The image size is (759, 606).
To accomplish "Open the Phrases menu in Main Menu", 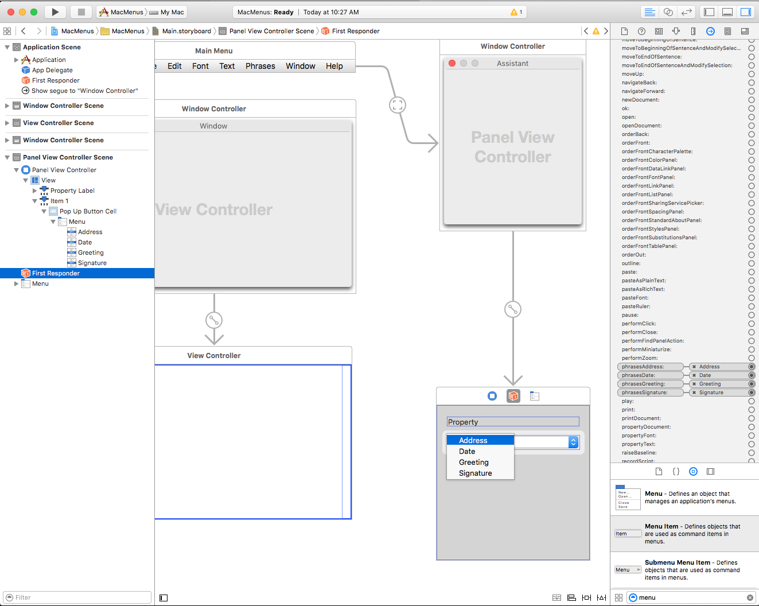I will (x=260, y=66).
